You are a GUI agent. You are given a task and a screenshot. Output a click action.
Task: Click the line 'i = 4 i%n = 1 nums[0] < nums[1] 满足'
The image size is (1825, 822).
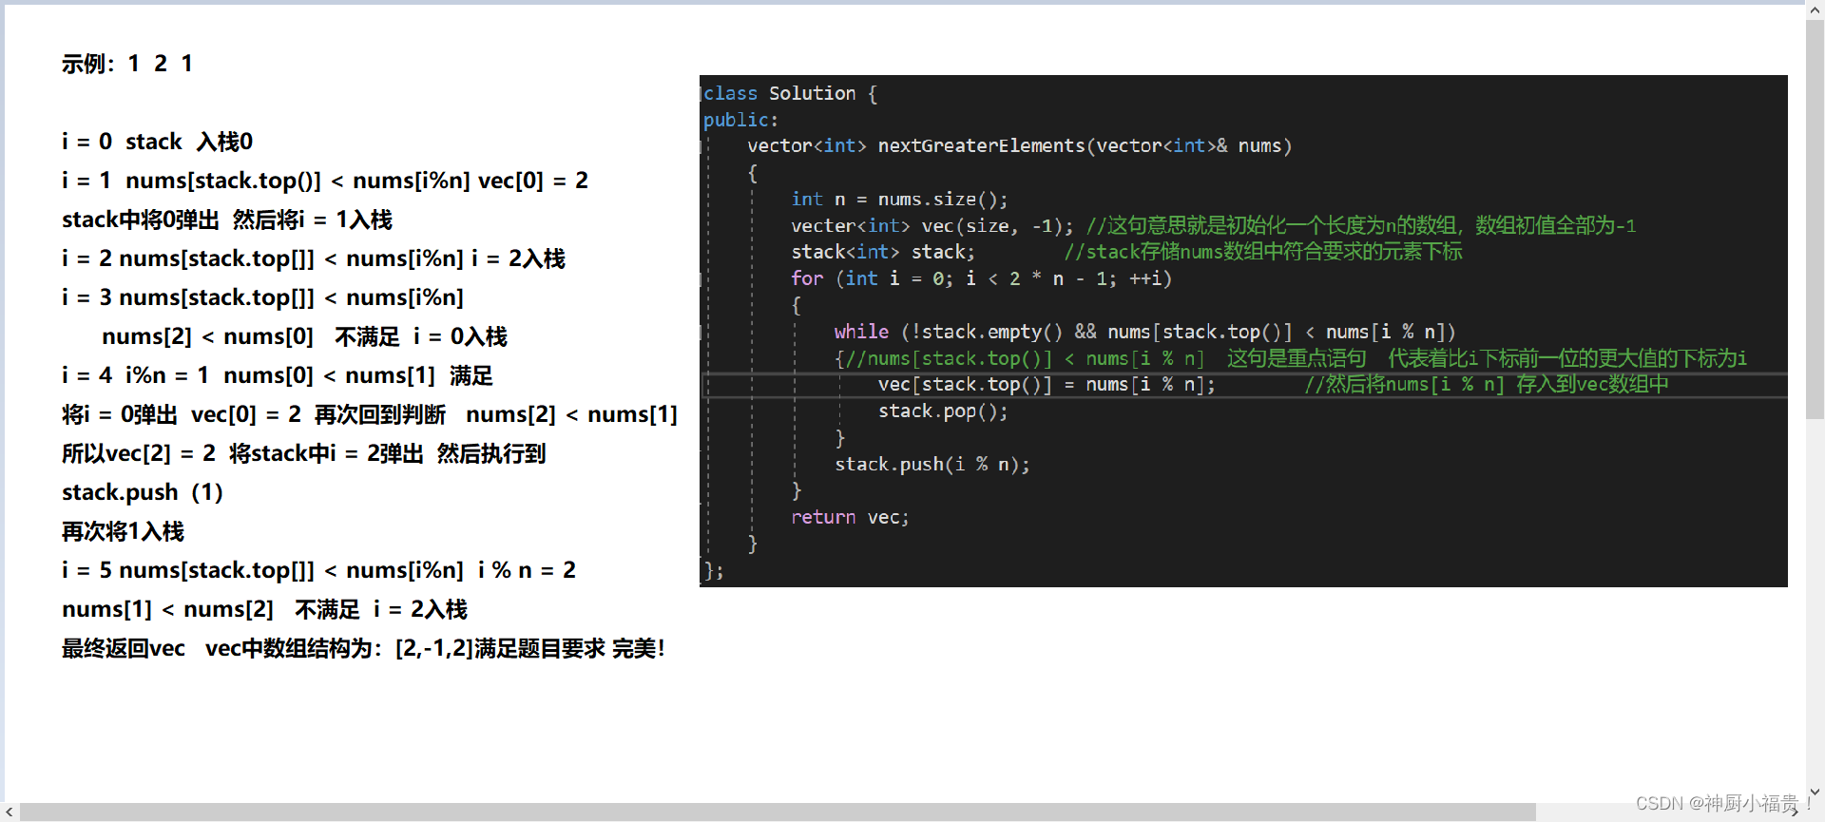(x=278, y=375)
